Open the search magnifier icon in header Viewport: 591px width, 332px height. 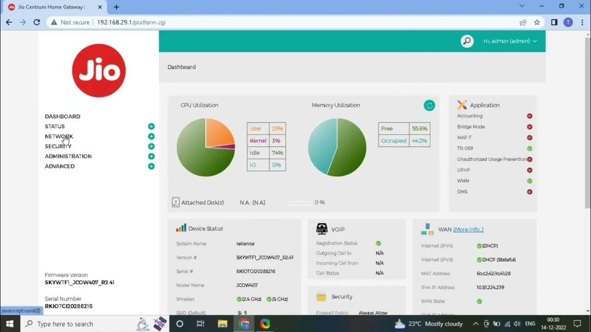pyautogui.click(x=467, y=41)
